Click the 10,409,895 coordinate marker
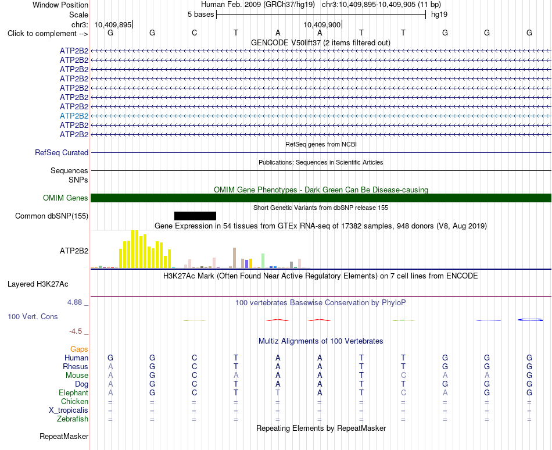Screen dimensions: 552x450 coord(113,24)
